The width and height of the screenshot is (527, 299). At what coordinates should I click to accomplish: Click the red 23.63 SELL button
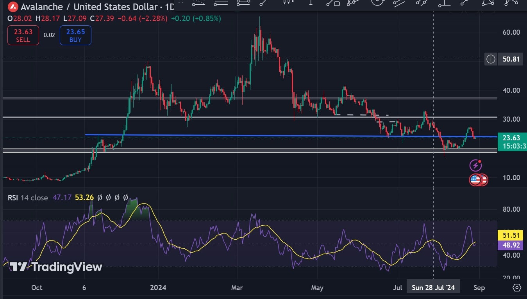[23, 35]
